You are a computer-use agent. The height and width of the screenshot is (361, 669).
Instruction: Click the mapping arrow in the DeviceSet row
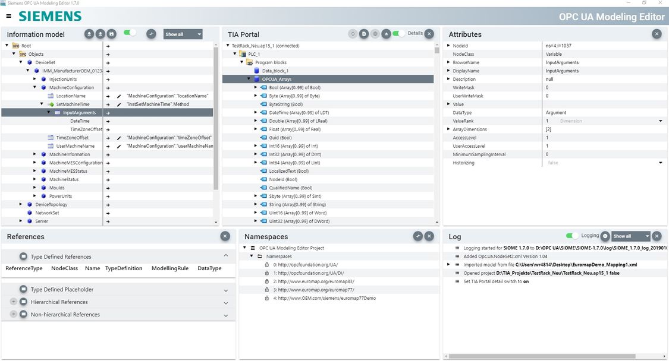pyautogui.click(x=108, y=63)
